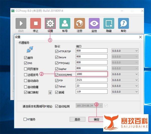The image size is (151, 134).
Task: Toggle the 端口映射 checkbox
Action: tap(25, 92)
